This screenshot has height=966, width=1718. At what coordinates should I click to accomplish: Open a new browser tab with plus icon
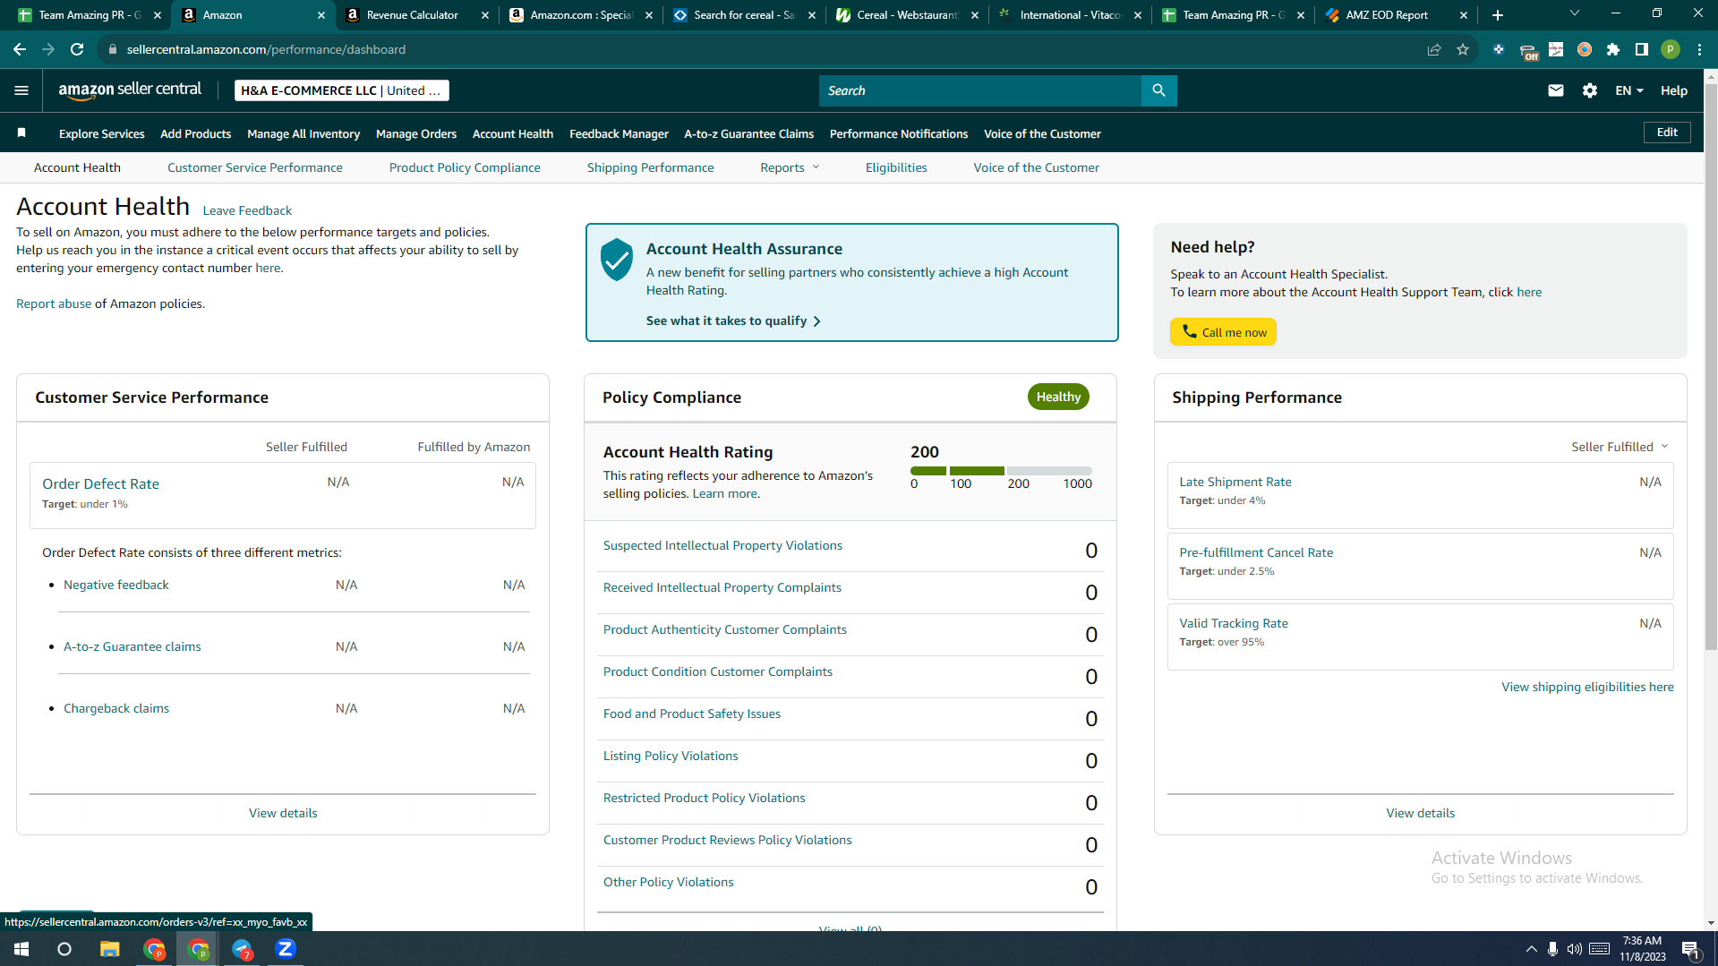click(x=1498, y=15)
